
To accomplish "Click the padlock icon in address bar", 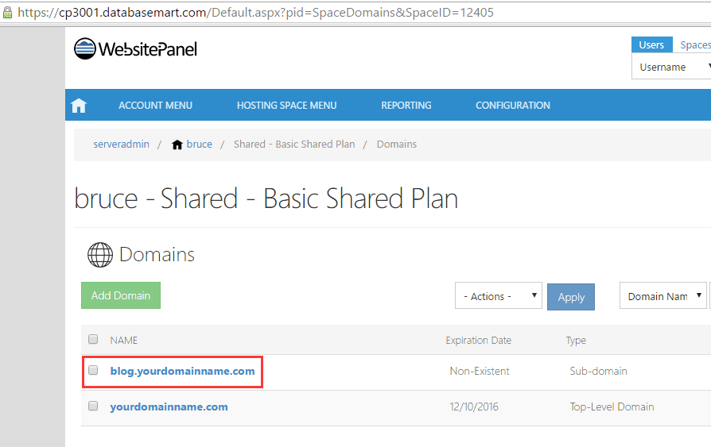I will [8, 12].
